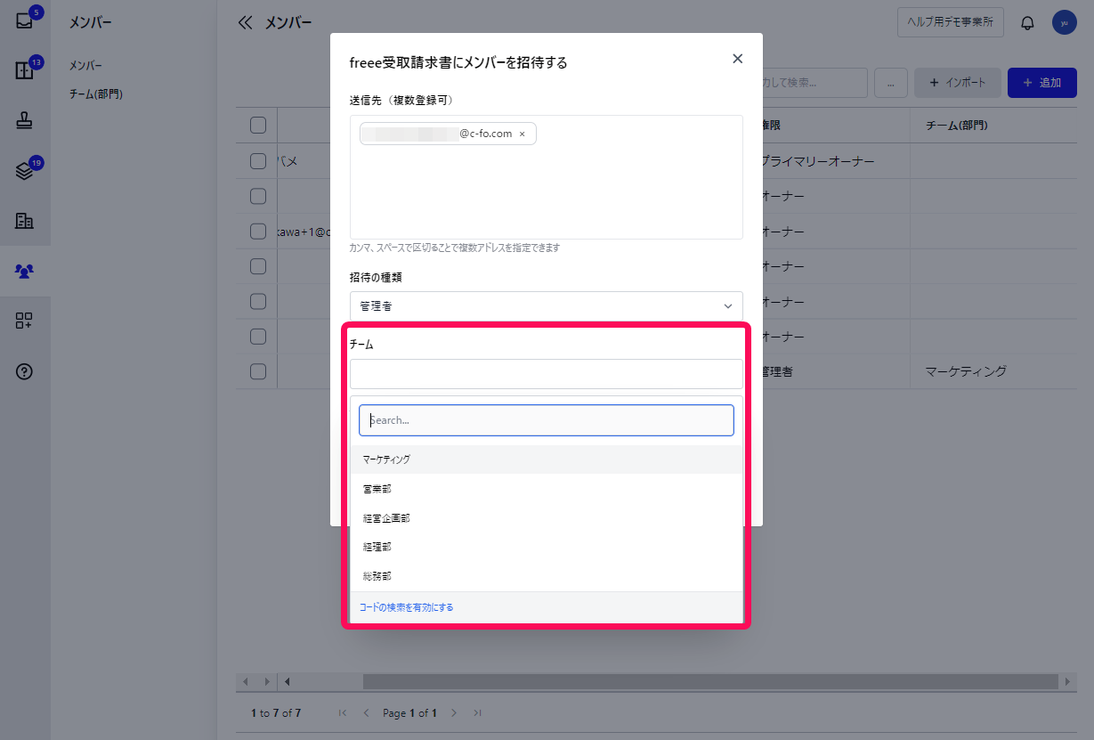The image size is (1094, 740).
Task: Open the company building icon in sidebar
Action: [25, 221]
